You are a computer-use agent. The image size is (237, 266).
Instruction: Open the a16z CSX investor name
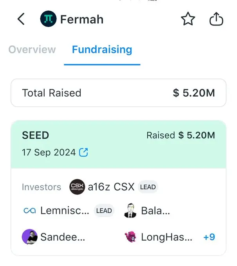[x=111, y=187]
